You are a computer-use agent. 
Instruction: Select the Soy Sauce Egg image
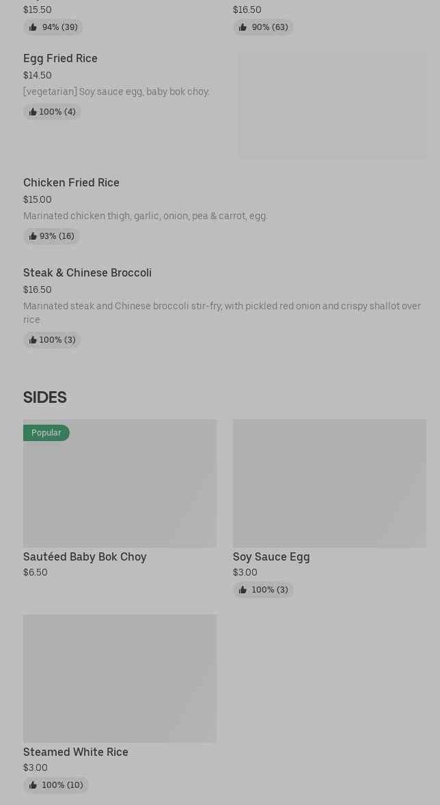point(329,483)
